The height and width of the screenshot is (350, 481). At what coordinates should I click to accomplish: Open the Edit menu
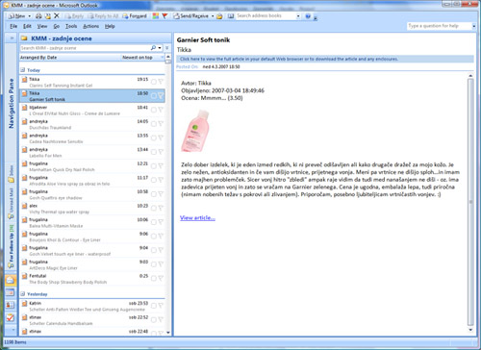[x=27, y=26]
